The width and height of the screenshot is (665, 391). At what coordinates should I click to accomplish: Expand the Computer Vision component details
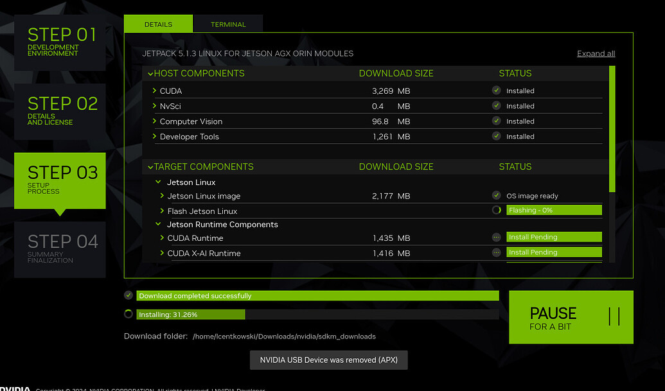(154, 121)
